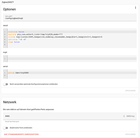
Task: Click empty line 2 in serial editor
Action: point(72,75)
